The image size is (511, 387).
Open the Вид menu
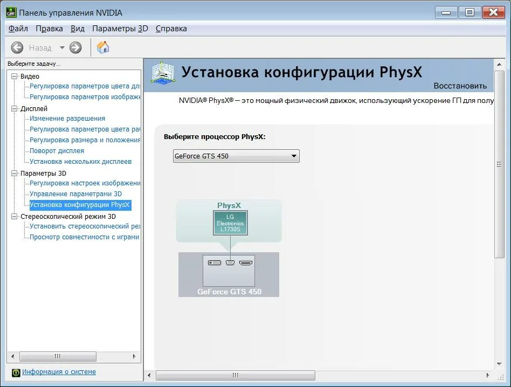click(78, 29)
